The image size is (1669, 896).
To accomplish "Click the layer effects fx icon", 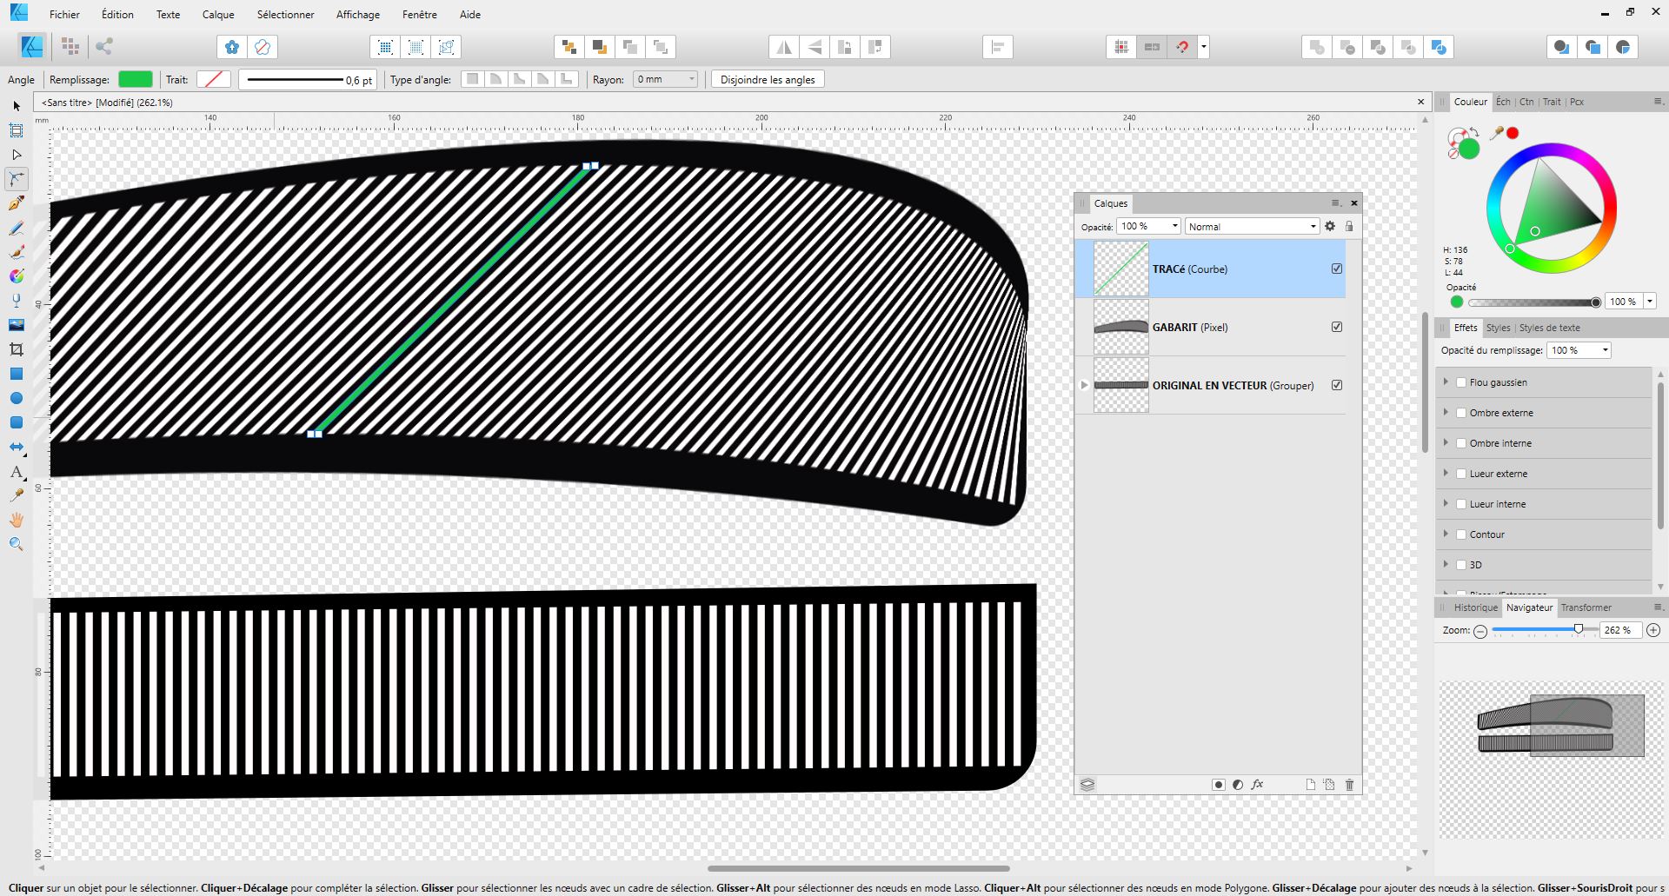I will [1257, 785].
